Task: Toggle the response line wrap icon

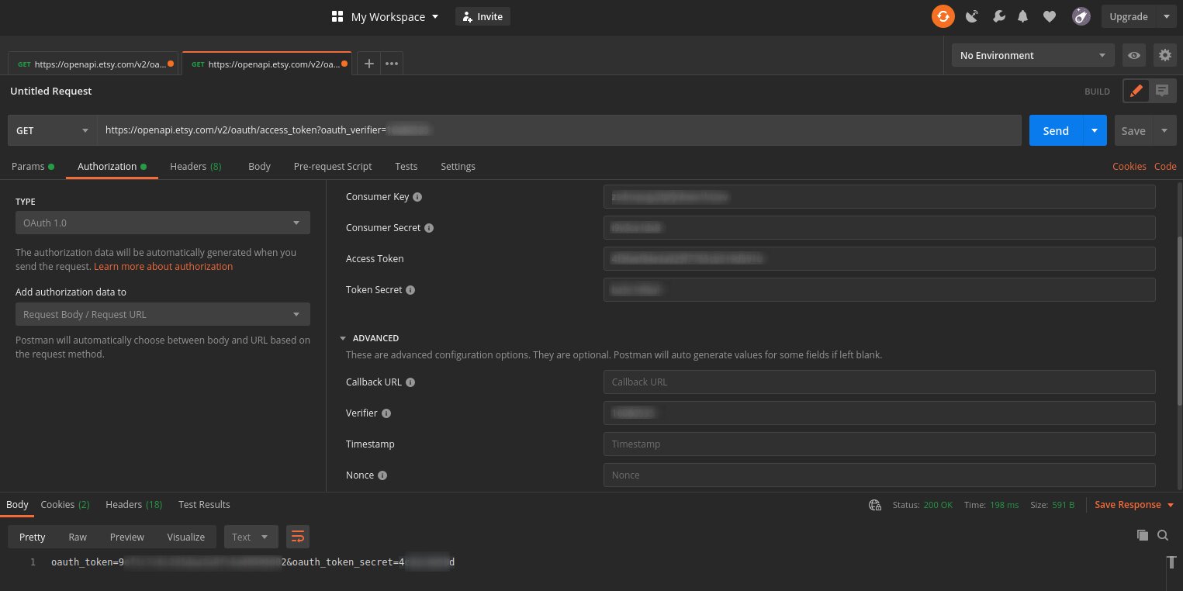Action: [x=298, y=536]
